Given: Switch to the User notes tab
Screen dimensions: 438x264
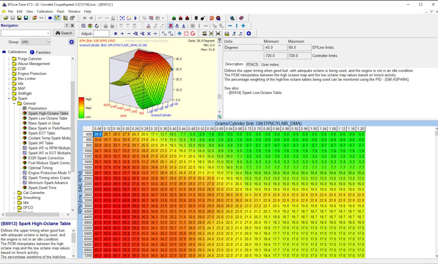Looking at the screenshot, I should click(270, 65).
